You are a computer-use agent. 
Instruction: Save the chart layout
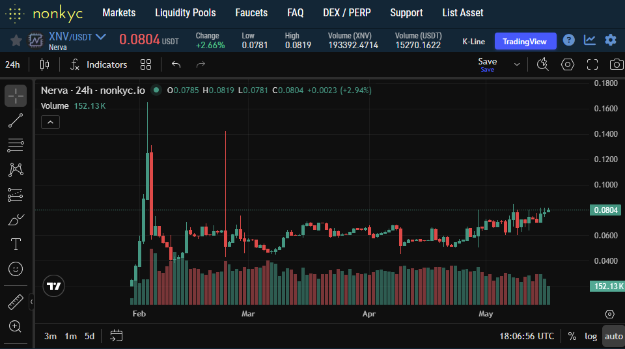coord(488,64)
